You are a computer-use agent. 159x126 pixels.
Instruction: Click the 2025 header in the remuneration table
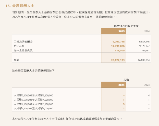(x=121, y=31)
